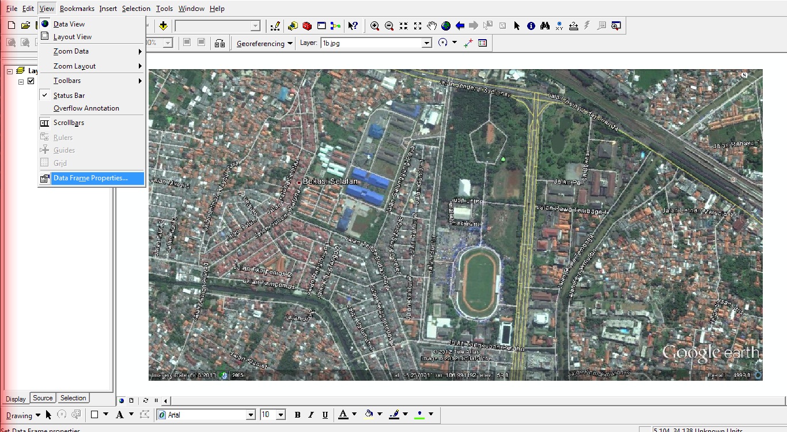Open the font size dropdown
Screen dimensions: 787x432
[281, 414]
